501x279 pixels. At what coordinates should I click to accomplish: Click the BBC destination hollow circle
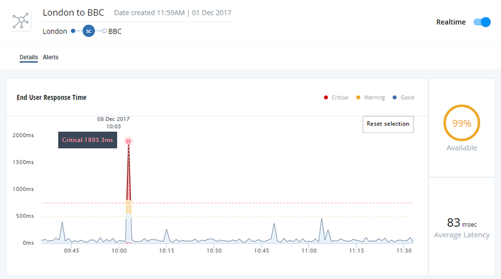click(104, 31)
